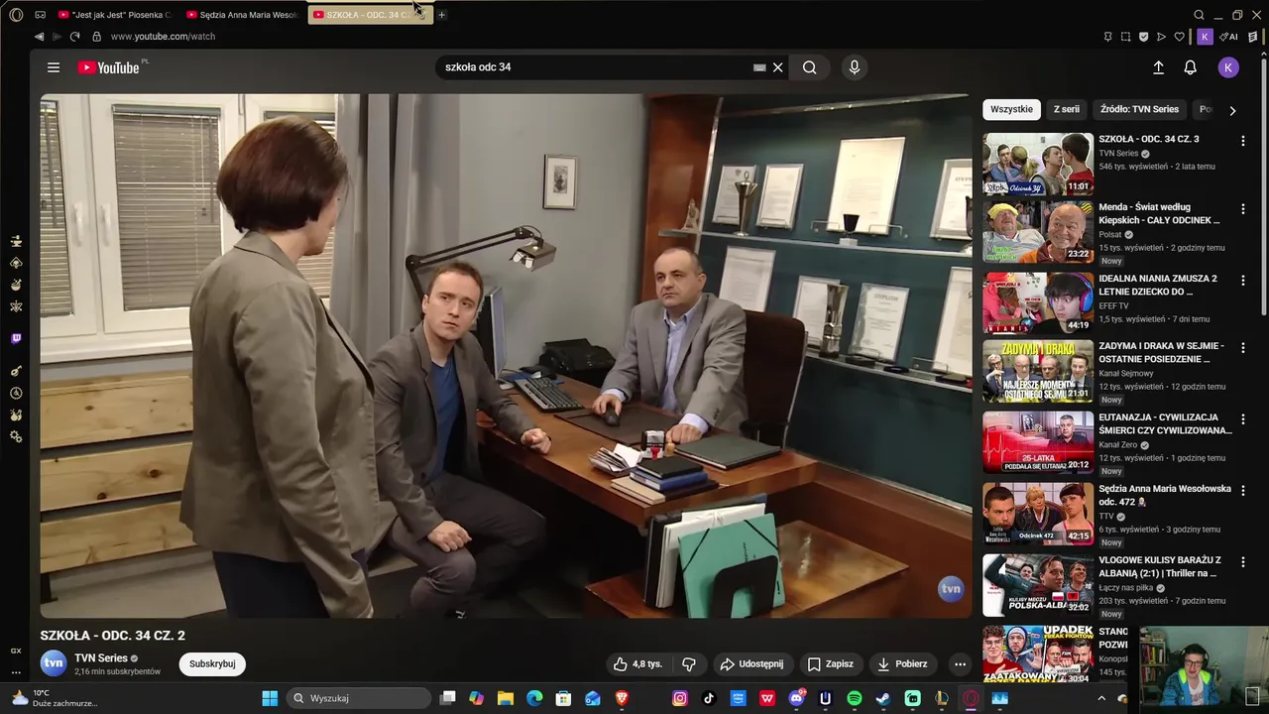Open options for ZADYMA I DRAKA W SEJMIE video
The width and height of the screenshot is (1269, 714).
click(x=1242, y=348)
